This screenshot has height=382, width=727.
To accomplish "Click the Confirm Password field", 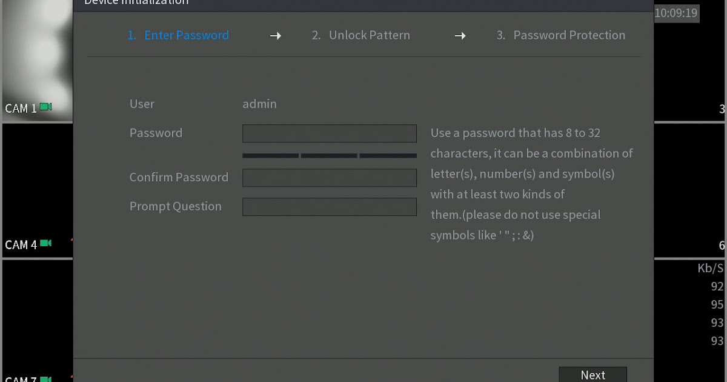I will [330, 177].
